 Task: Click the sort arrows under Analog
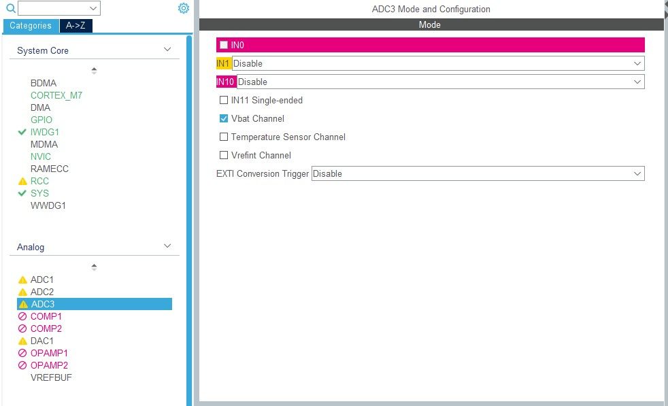tap(94, 267)
